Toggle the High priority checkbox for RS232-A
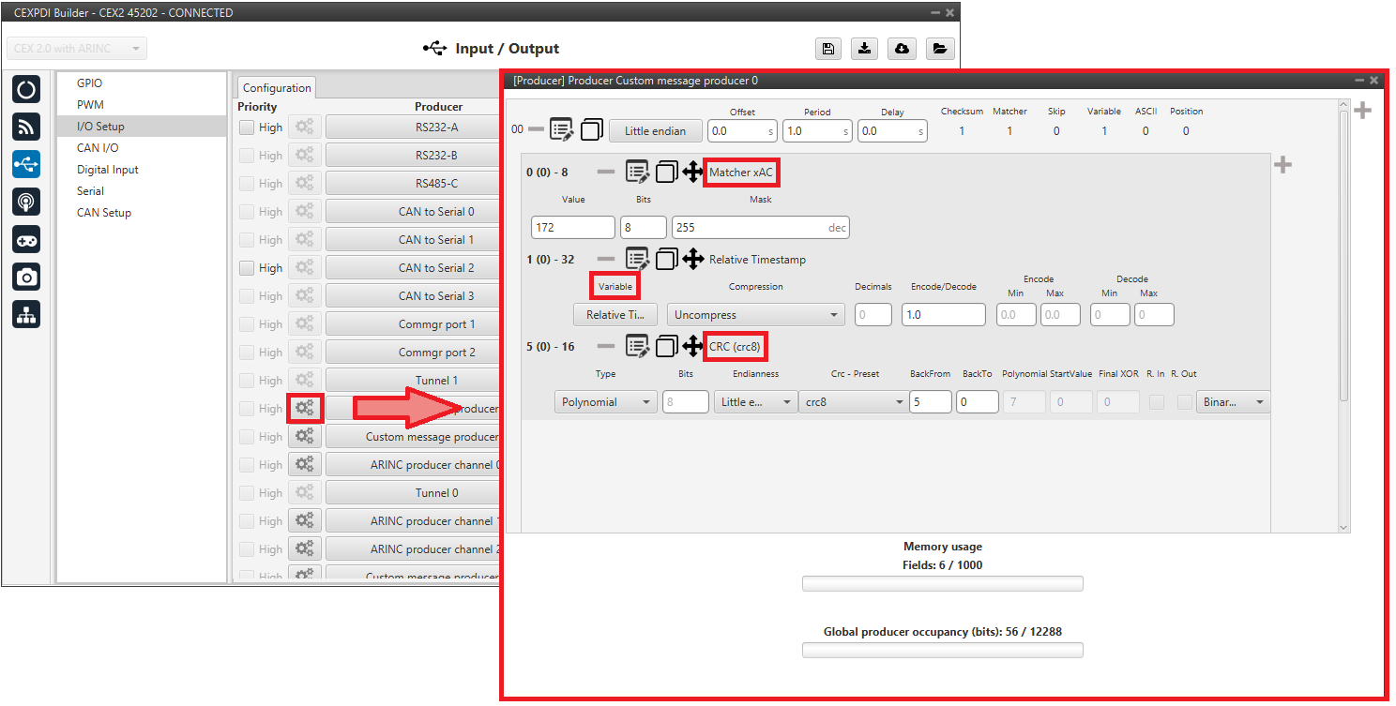 tap(247, 128)
